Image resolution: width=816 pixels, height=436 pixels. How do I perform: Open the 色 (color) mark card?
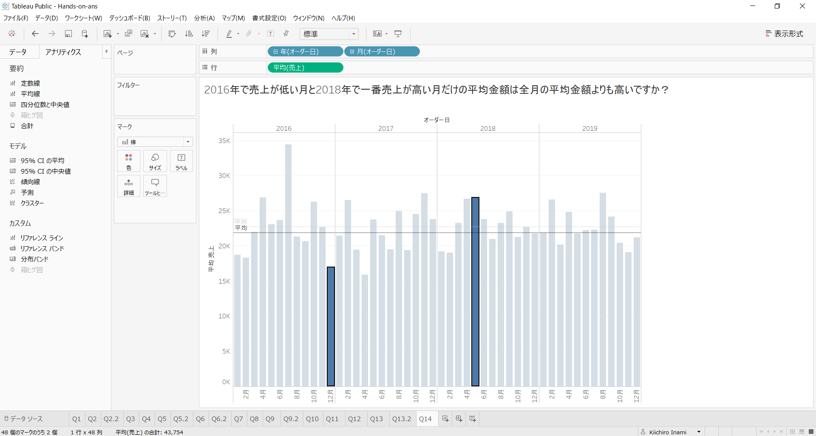click(x=129, y=161)
